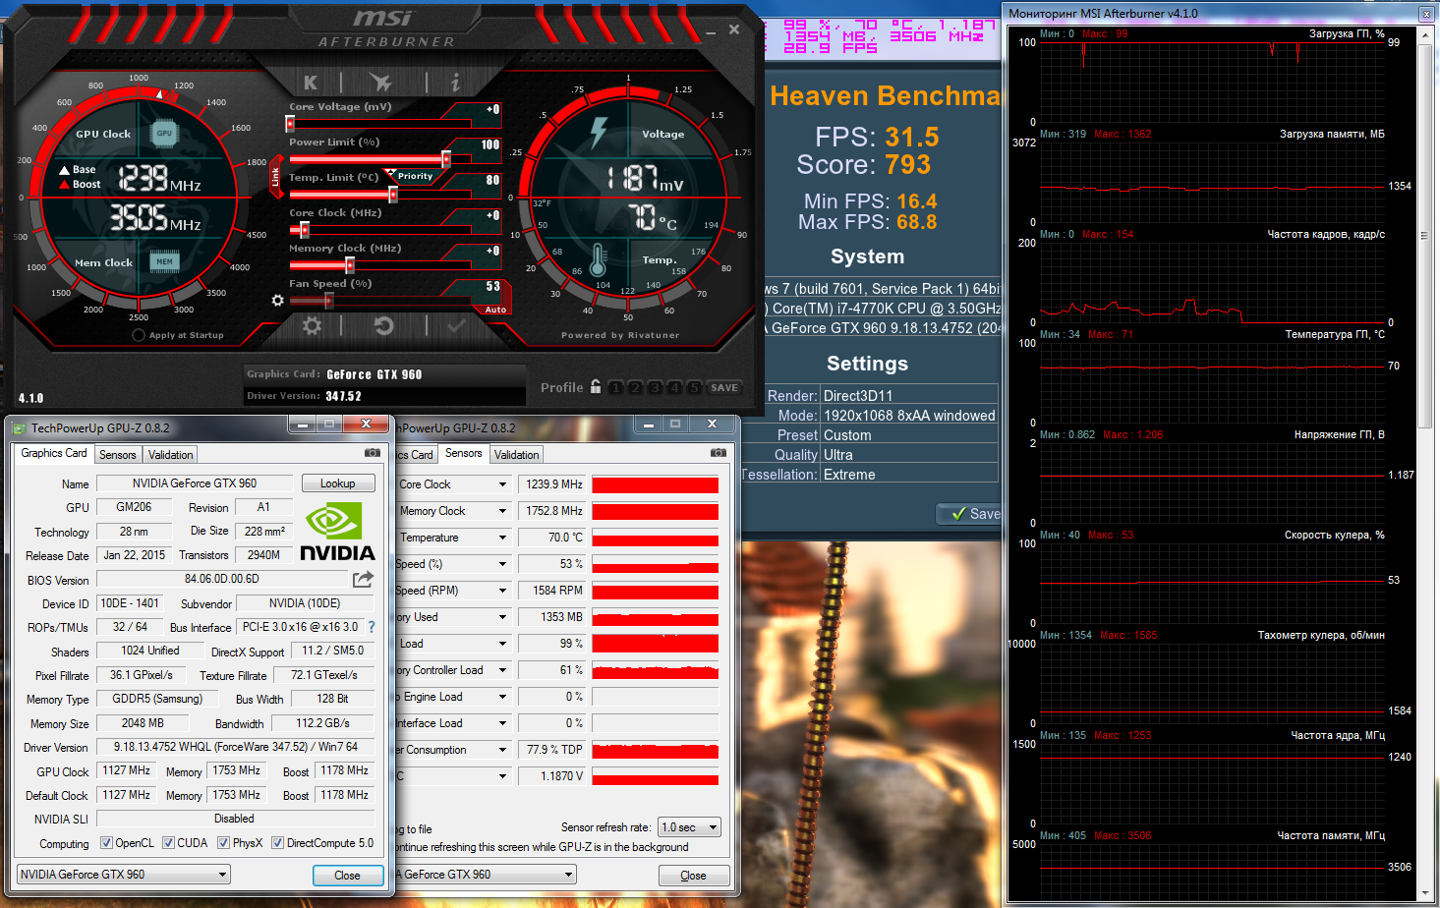Select Afterburner profile slot 3
1440x908 pixels.
(x=655, y=387)
